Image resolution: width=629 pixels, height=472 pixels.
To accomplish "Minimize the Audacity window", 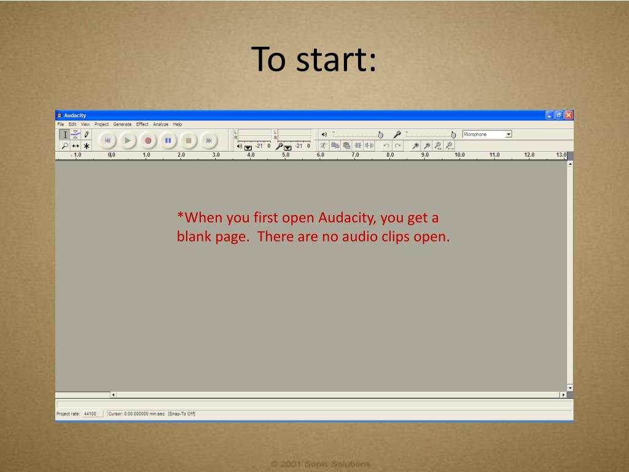I will tap(550, 115).
